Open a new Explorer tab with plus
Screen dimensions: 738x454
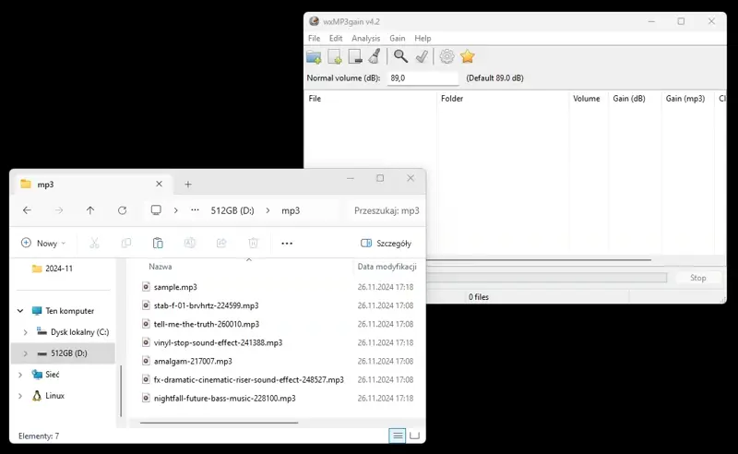(x=188, y=185)
